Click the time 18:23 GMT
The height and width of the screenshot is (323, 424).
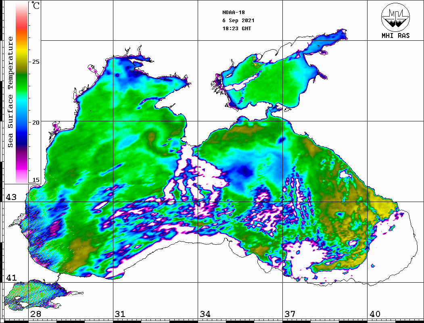236,28
